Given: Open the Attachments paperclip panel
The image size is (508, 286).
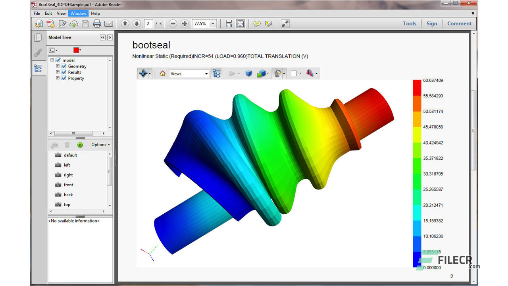Looking at the screenshot, I should coord(38,53).
